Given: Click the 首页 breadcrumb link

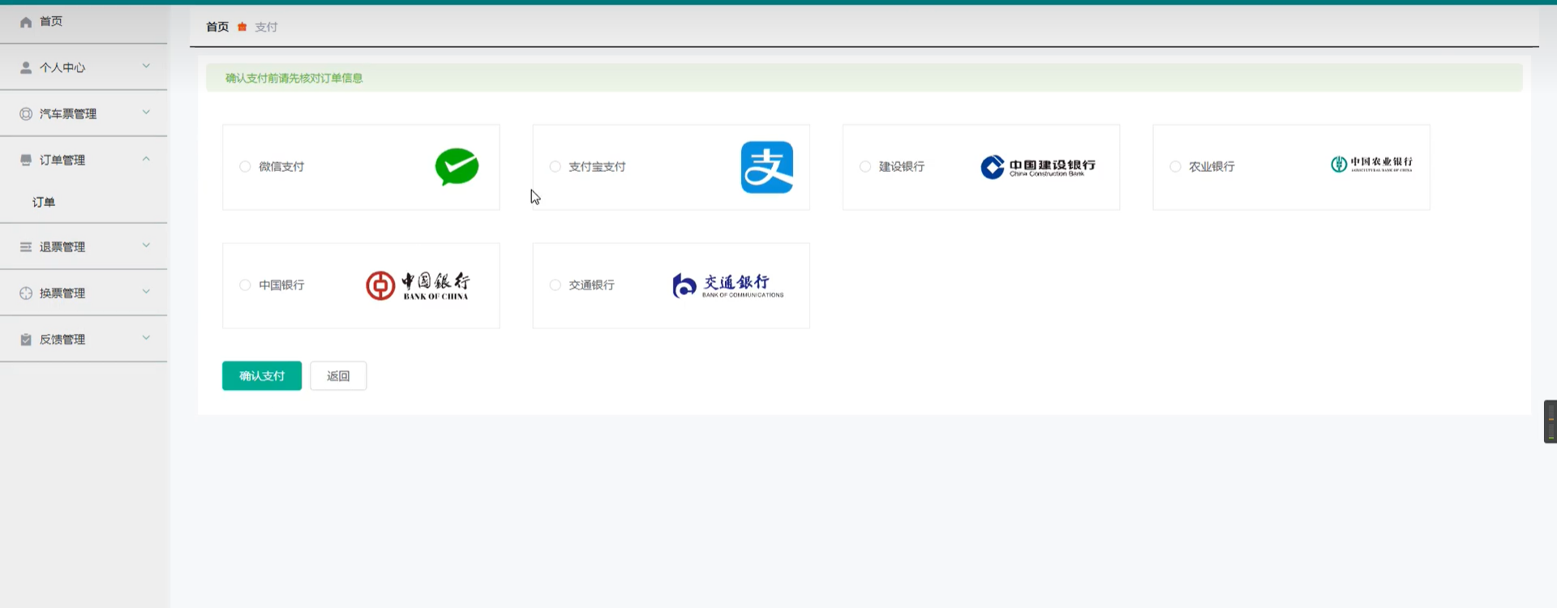Looking at the screenshot, I should tap(217, 27).
